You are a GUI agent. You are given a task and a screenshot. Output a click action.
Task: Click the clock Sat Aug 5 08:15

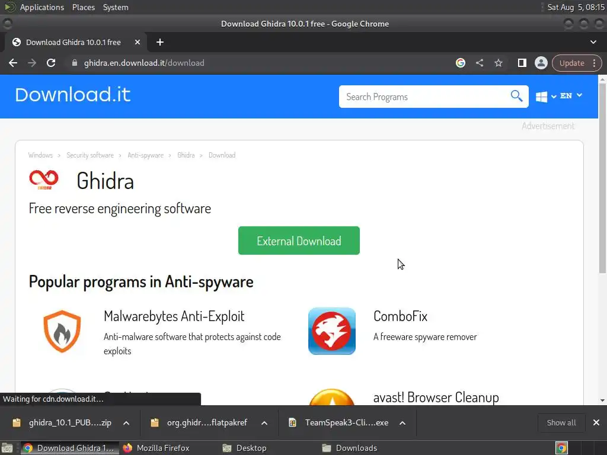(576, 7)
